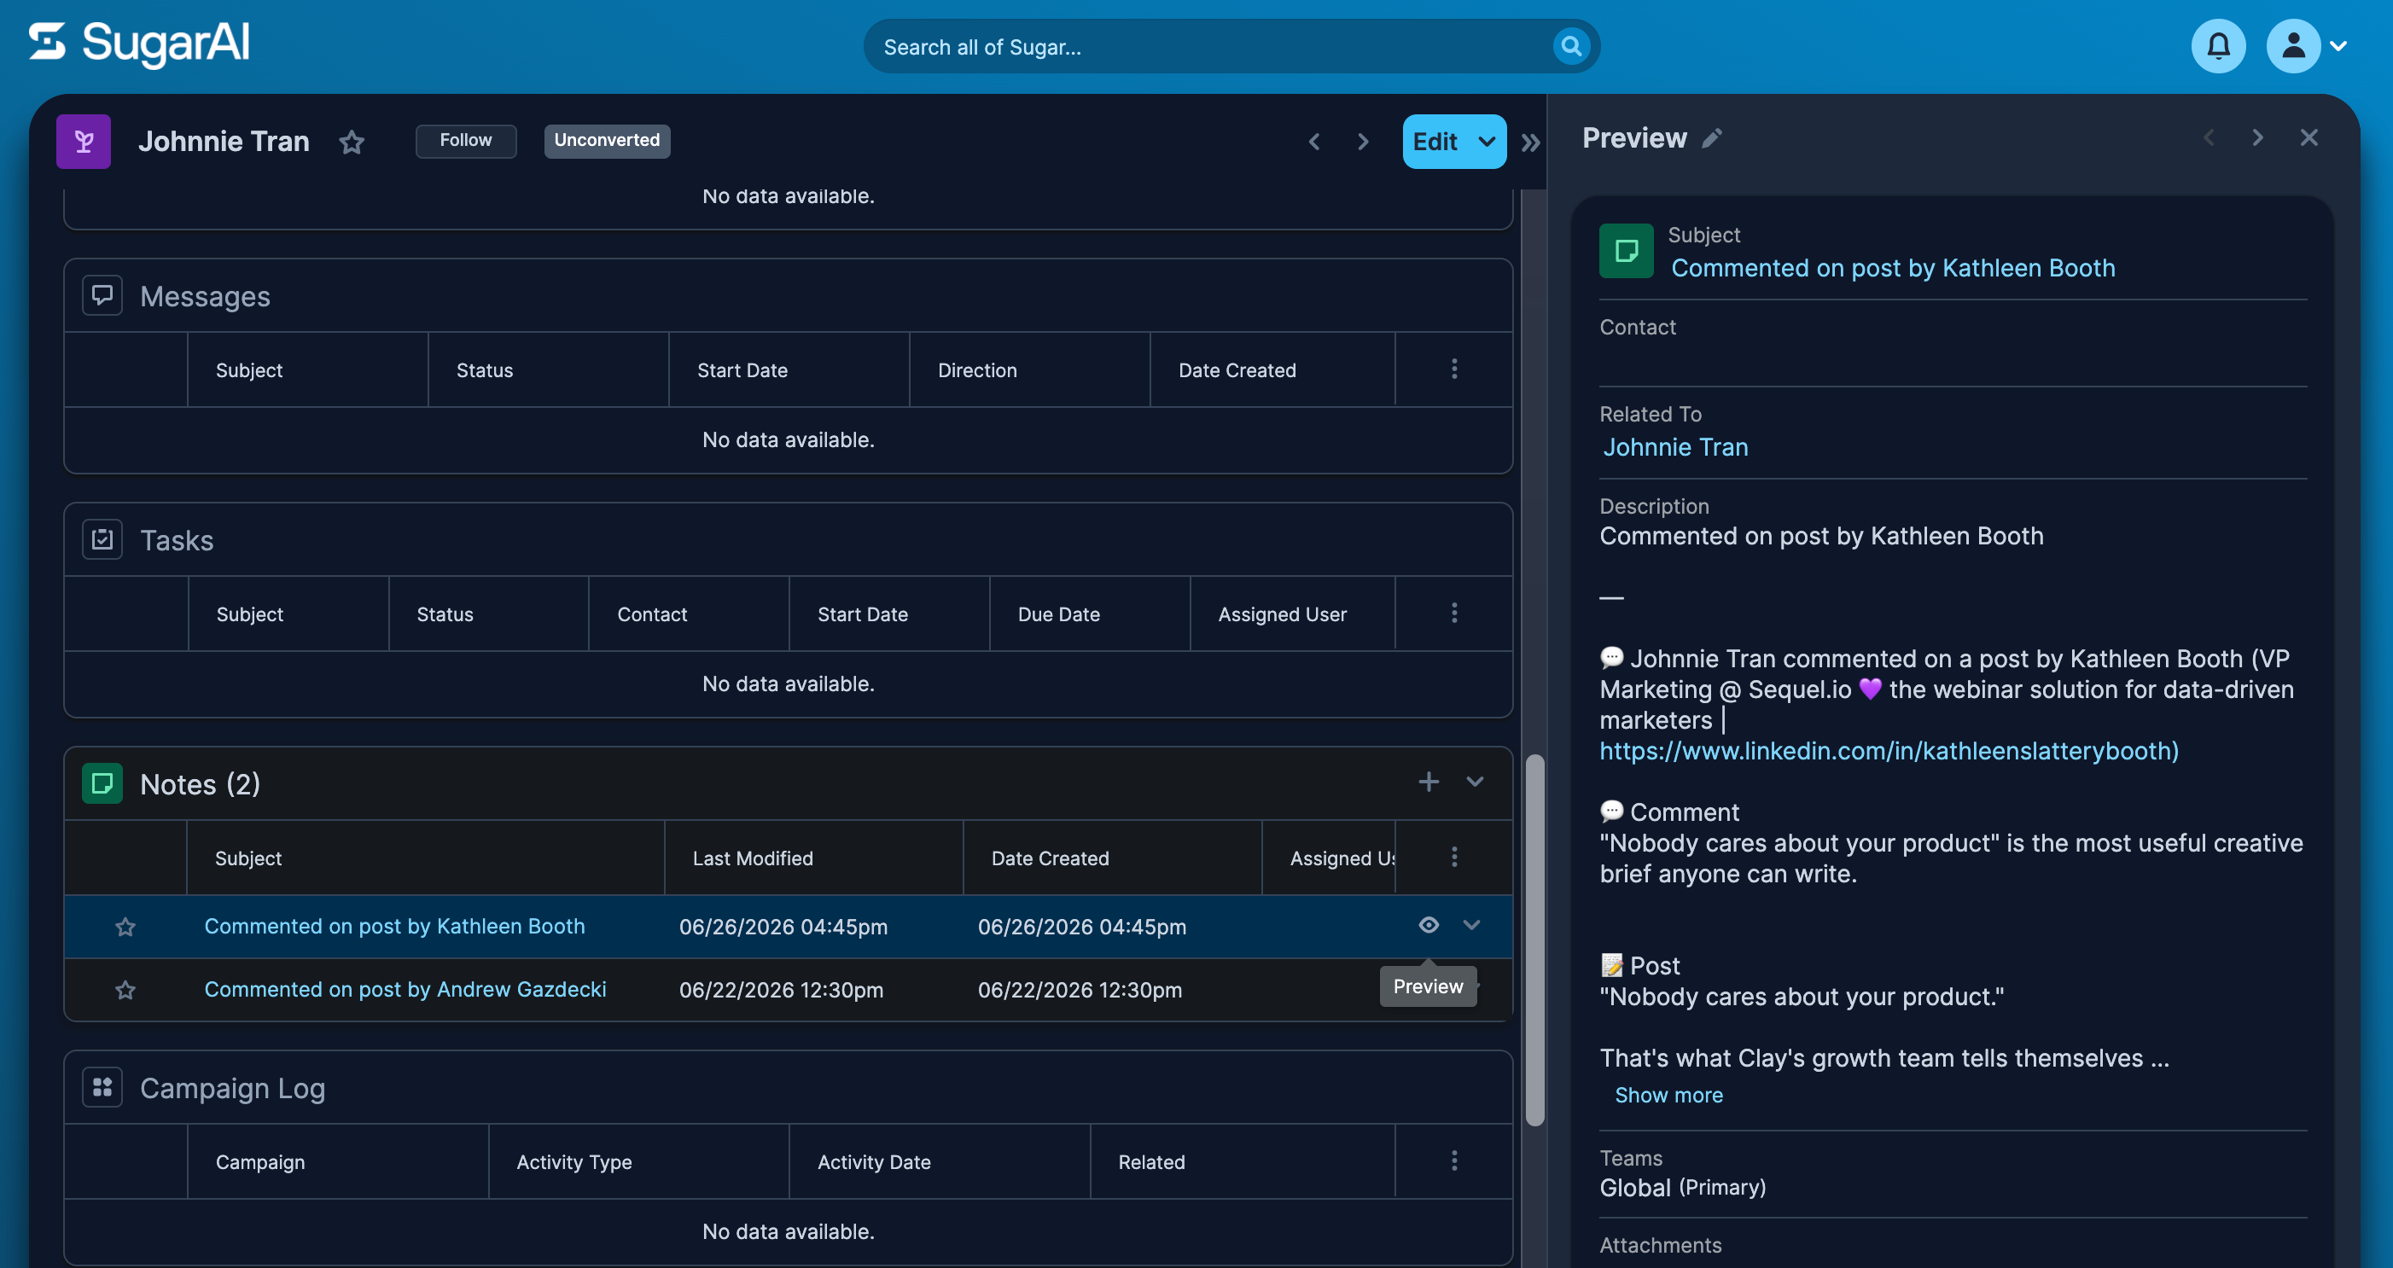The width and height of the screenshot is (2393, 1268).
Task: Click the Follow button
Action: (465, 141)
